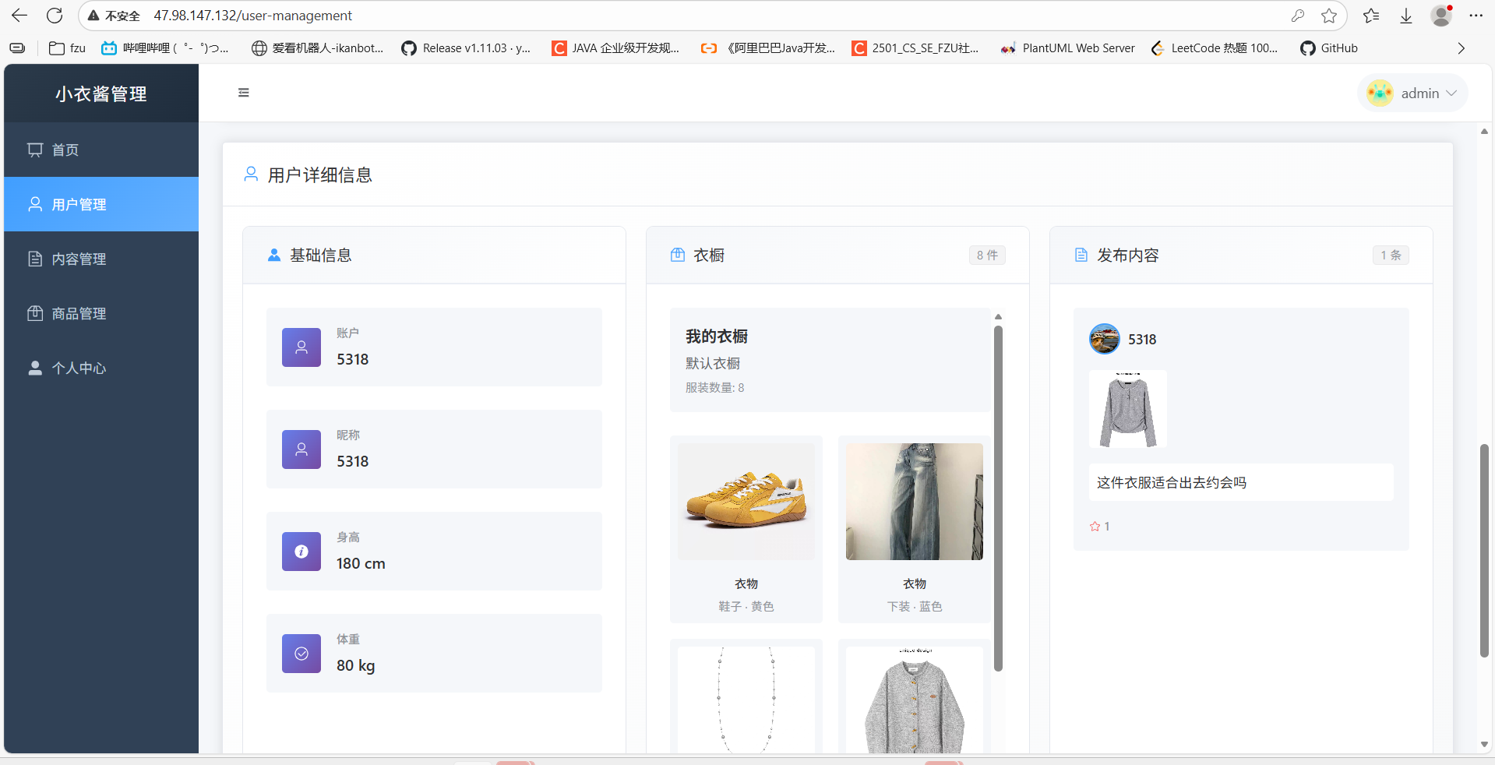Open the PlantUML Web Server bookmark
Image resolution: width=1495 pixels, height=765 pixels.
(x=1068, y=48)
